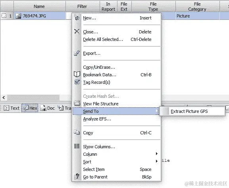229x188 pixels.
Task: Click the Go to Parent arrow icon
Action: coord(77,176)
